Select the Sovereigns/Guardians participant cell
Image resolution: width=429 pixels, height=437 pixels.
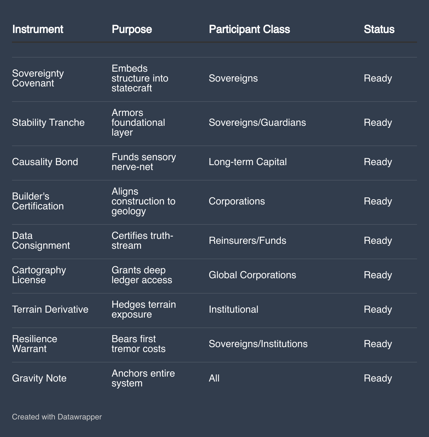(x=257, y=123)
